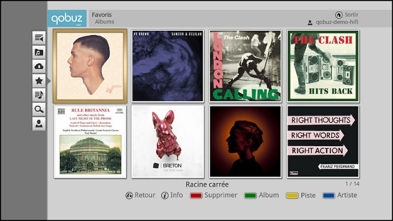Click the Info circle icon
The width and height of the screenshot is (393, 221).
[x=165, y=195]
